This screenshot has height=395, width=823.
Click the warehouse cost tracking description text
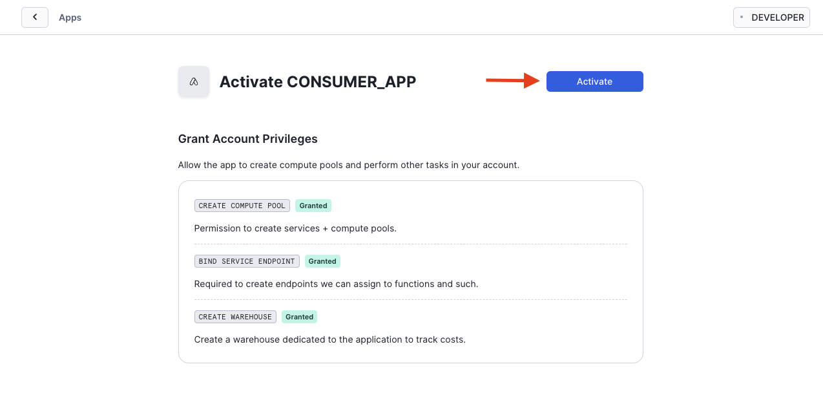[329, 339]
